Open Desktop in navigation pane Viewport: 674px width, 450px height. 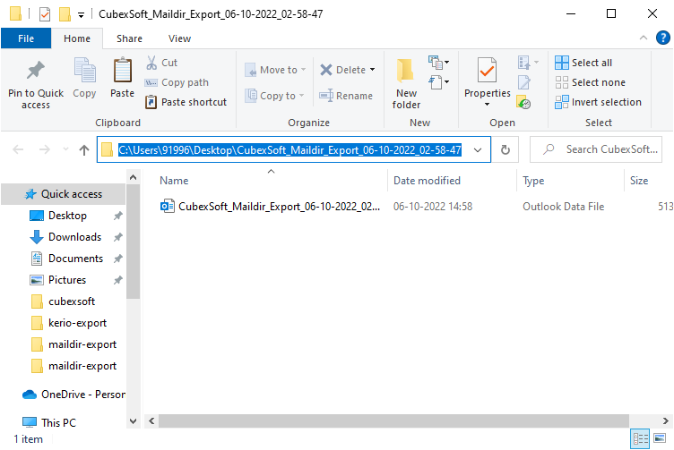pos(67,216)
